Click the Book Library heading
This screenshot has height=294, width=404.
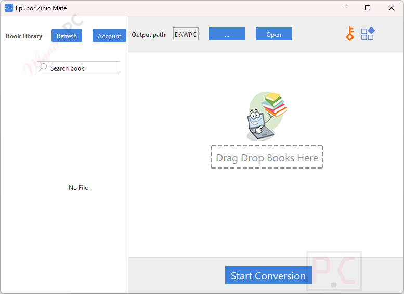click(24, 36)
